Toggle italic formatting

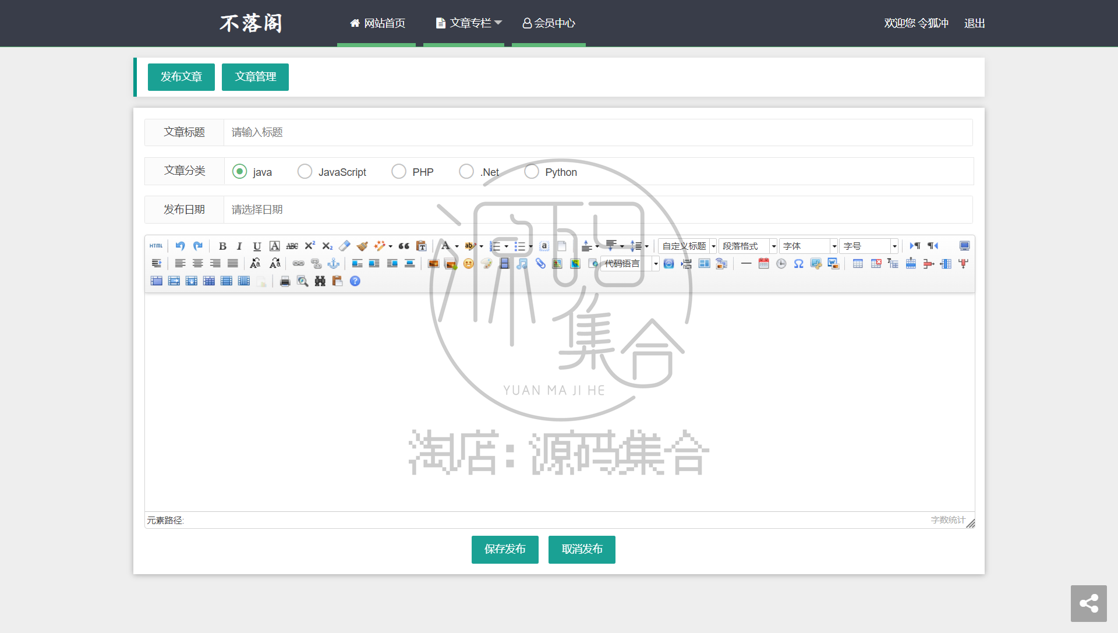[x=239, y=246]
